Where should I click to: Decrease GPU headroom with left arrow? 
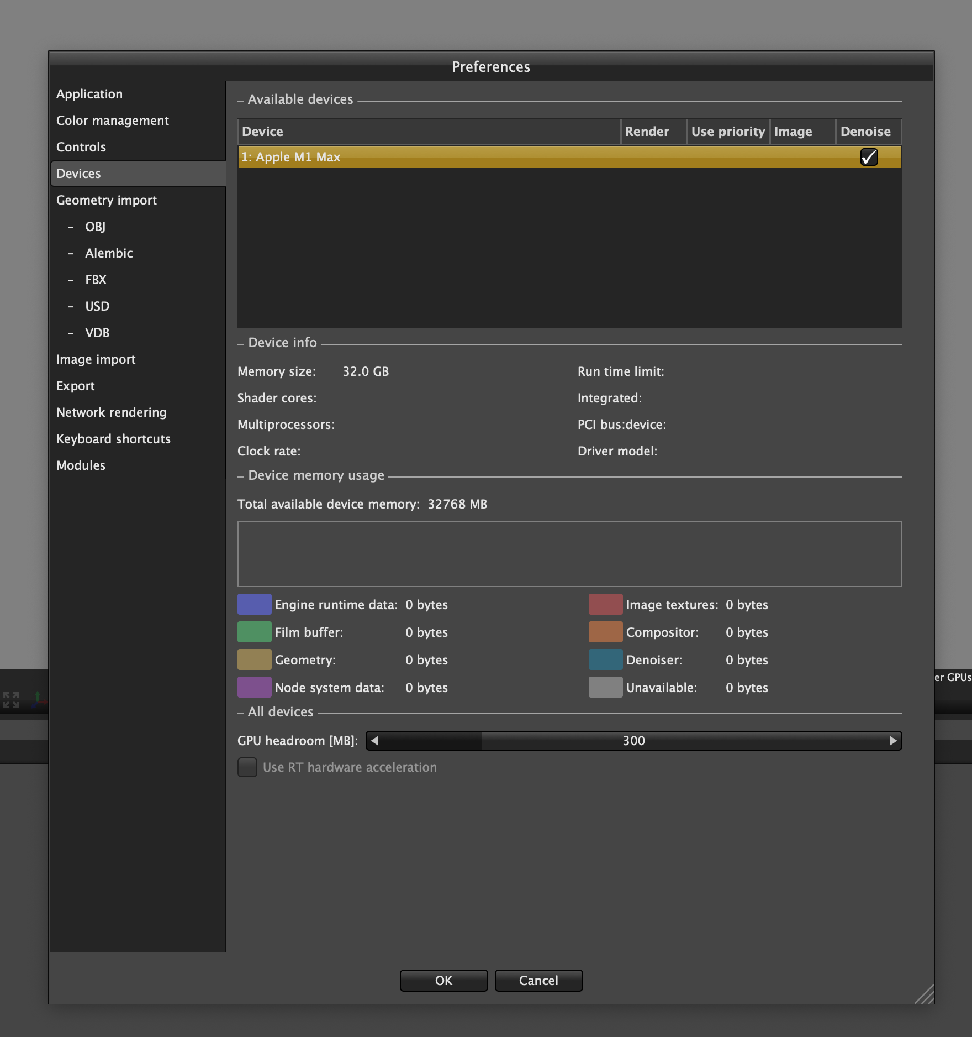(x=374, y=741)
